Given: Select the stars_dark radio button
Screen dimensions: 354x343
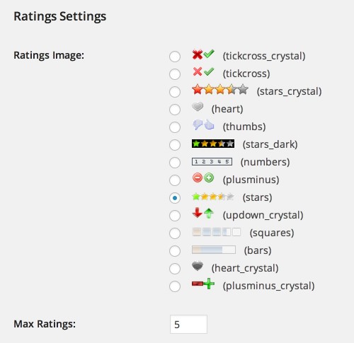Looking at the screenshot, I should pyautogui.click(x=175, y=145).
